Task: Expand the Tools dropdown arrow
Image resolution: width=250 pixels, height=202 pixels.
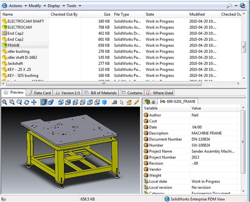Action: [x=80, y=6]
